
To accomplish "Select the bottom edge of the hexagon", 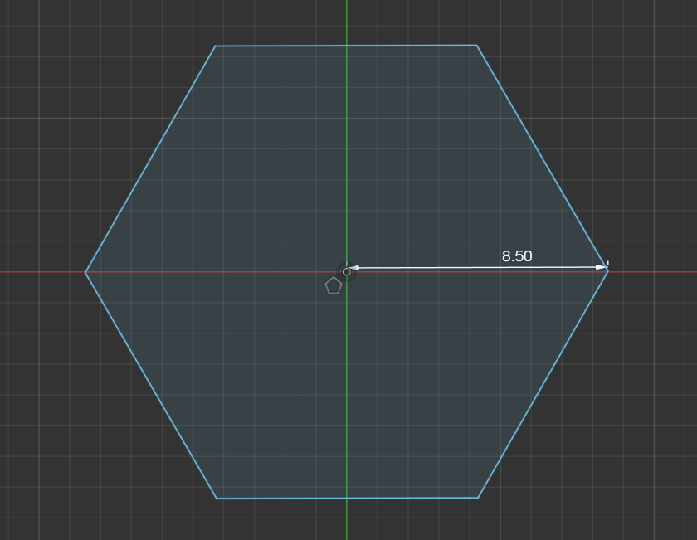I will [x=282, y=499].
